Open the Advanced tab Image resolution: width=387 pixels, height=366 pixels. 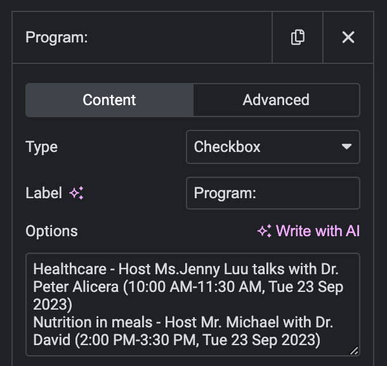click(x=276, y=100)
